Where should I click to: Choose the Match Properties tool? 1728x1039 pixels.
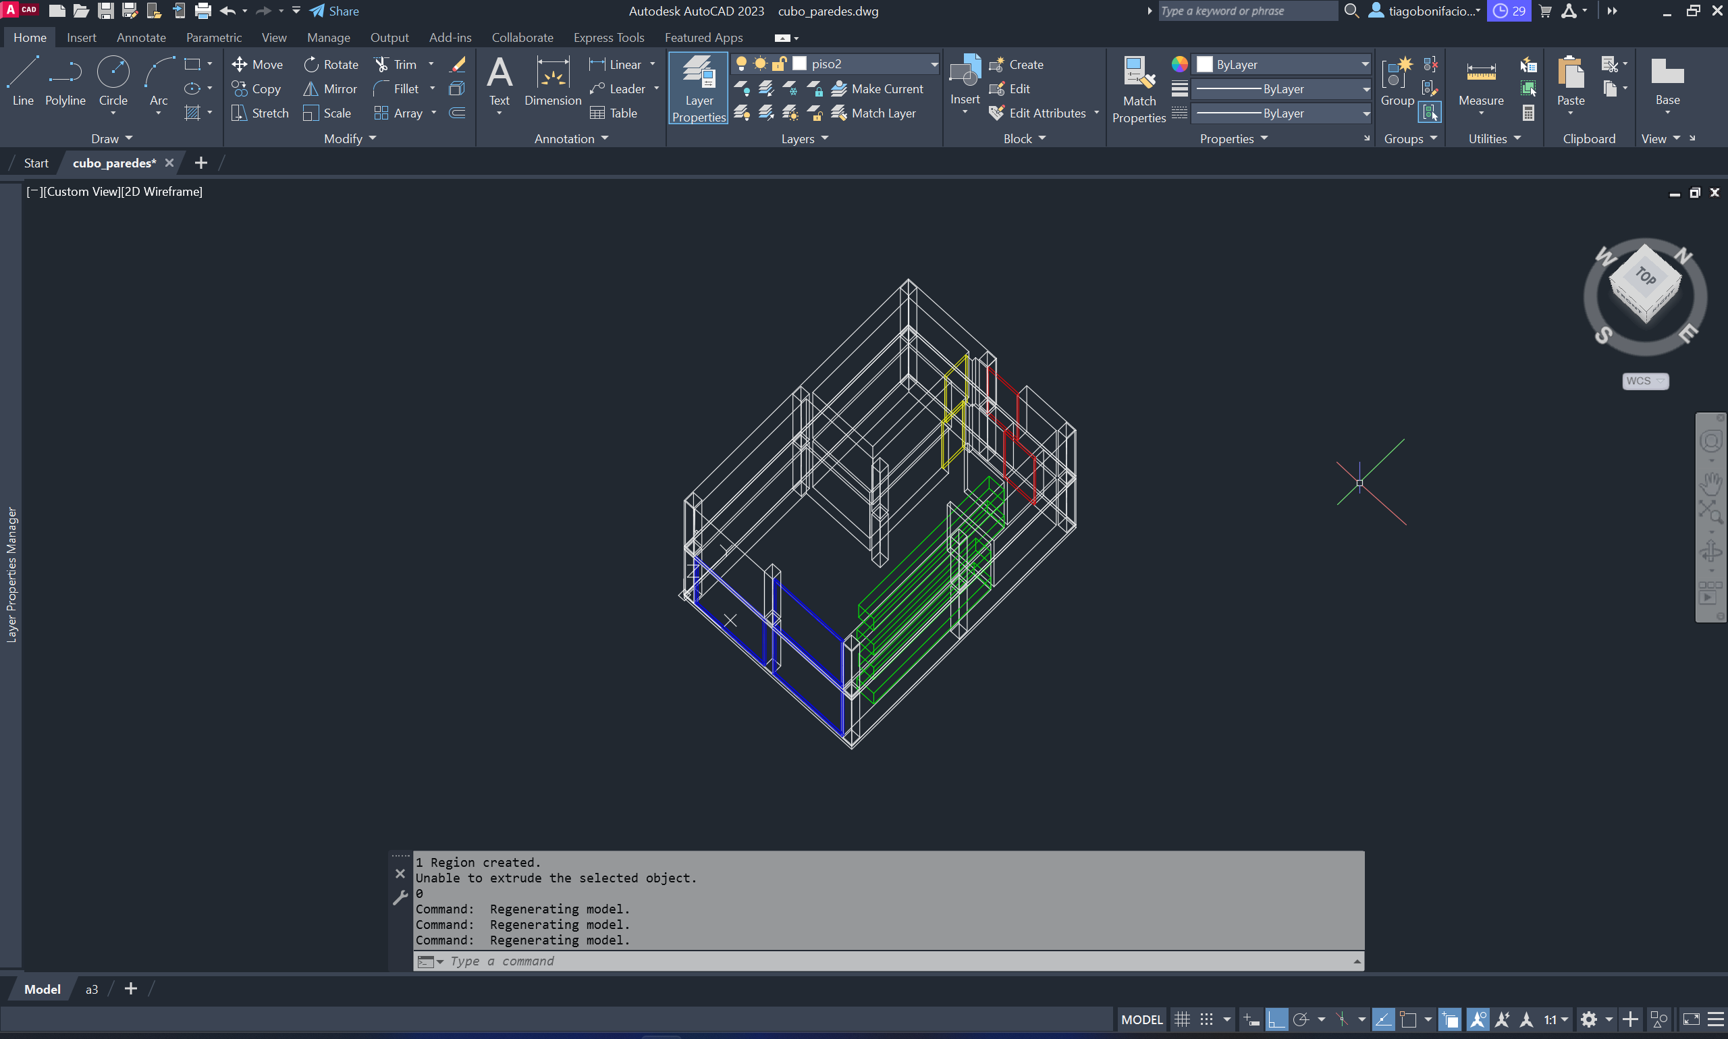point(1139,88)
